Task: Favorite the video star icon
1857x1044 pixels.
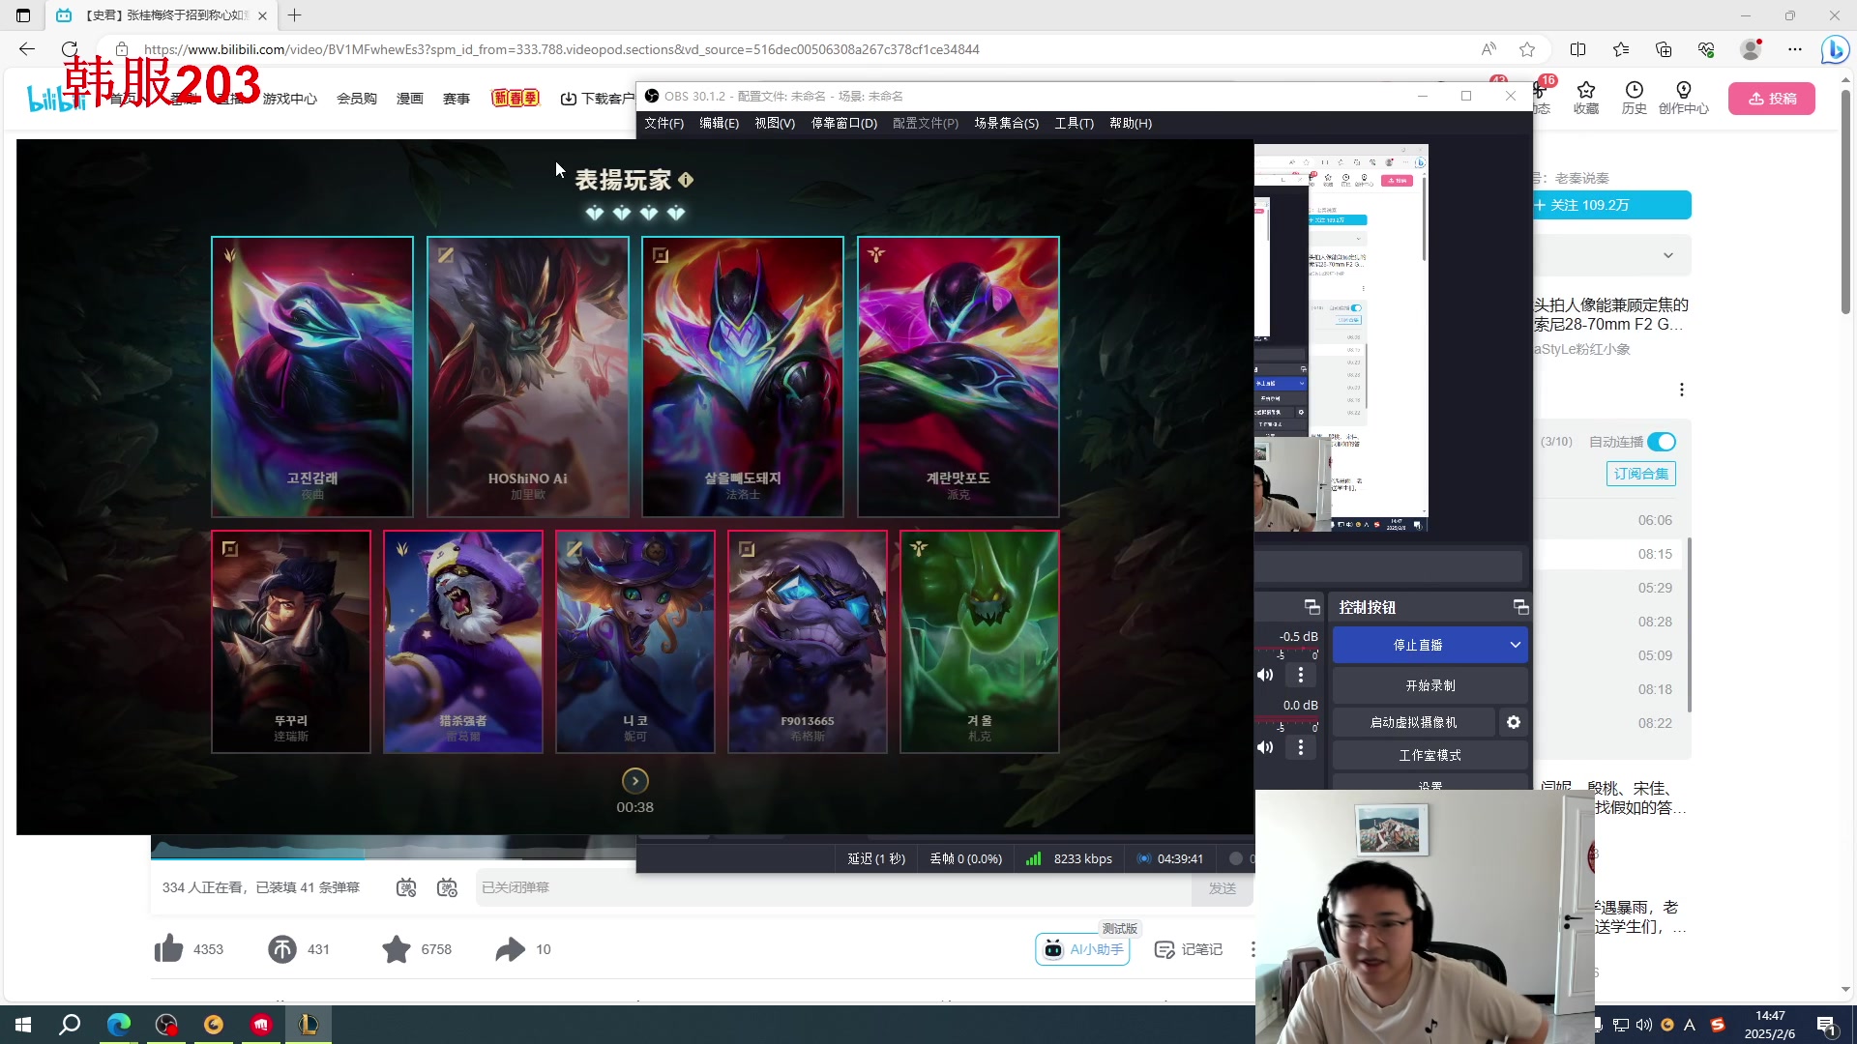Action: click(x=397, y=949)
